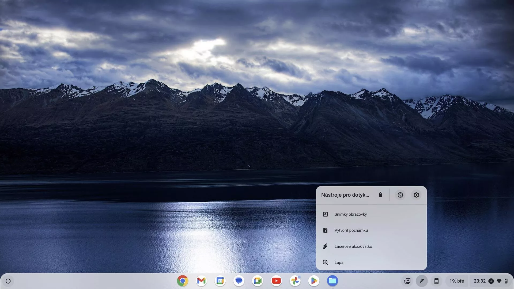Click the laser pointer icon

(325, 246)
